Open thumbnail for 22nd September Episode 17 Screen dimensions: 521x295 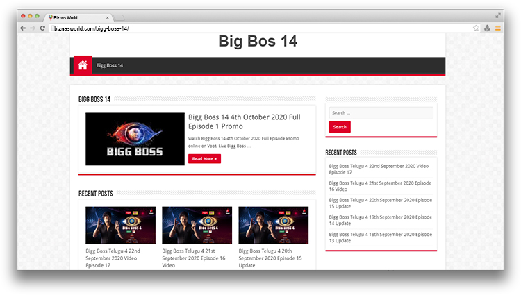(x=120, y=225)
